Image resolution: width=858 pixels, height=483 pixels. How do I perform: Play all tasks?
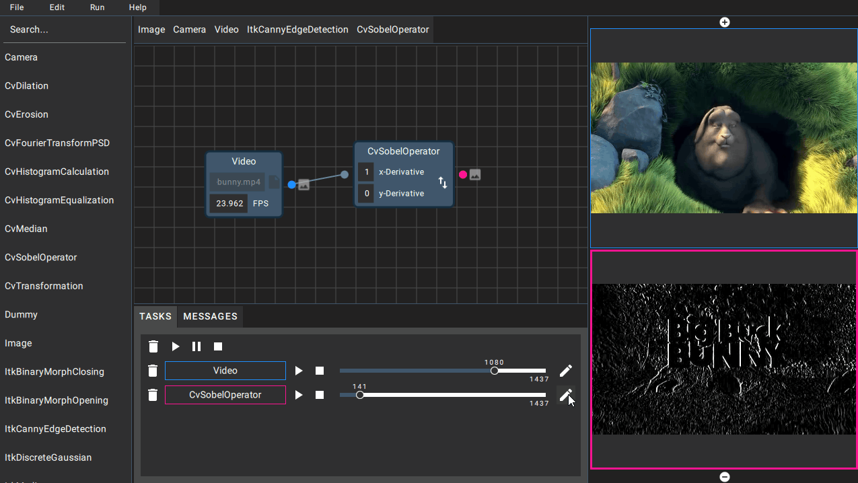(176, 346)
